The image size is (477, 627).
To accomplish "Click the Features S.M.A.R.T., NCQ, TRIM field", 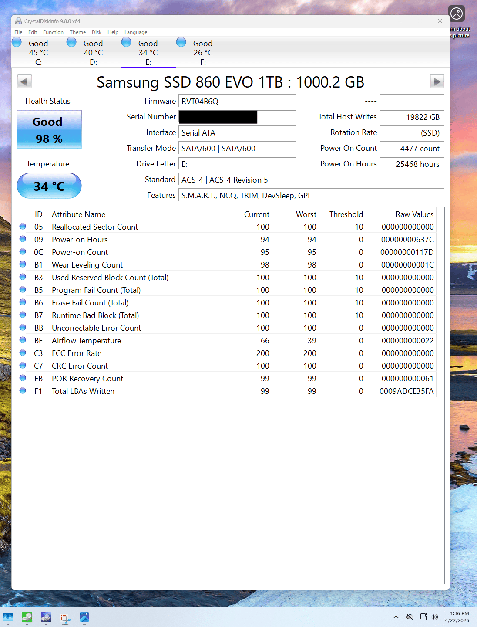I will tap(312, 196).
